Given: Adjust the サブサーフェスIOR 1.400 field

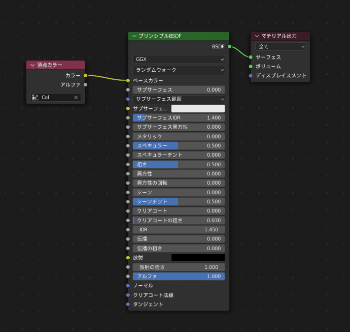Looking at the screenshot, I should click(179, 117).
